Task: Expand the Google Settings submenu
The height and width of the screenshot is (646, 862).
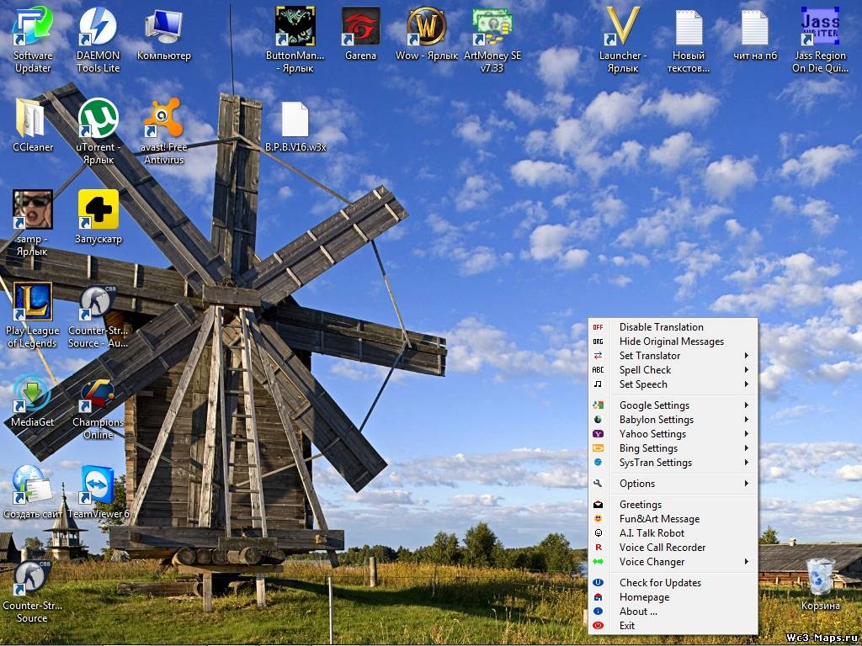Action: tap(654, 405)
